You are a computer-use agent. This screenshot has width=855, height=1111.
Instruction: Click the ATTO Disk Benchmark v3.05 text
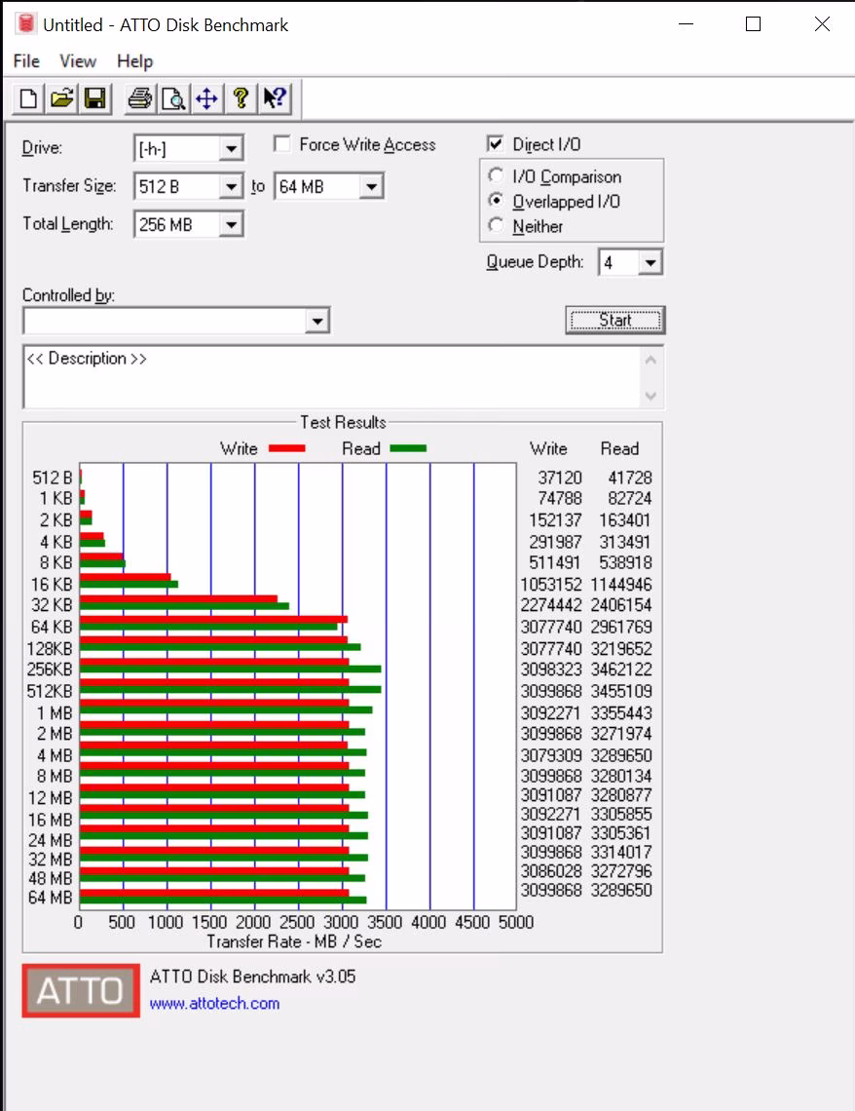(252, 977)
